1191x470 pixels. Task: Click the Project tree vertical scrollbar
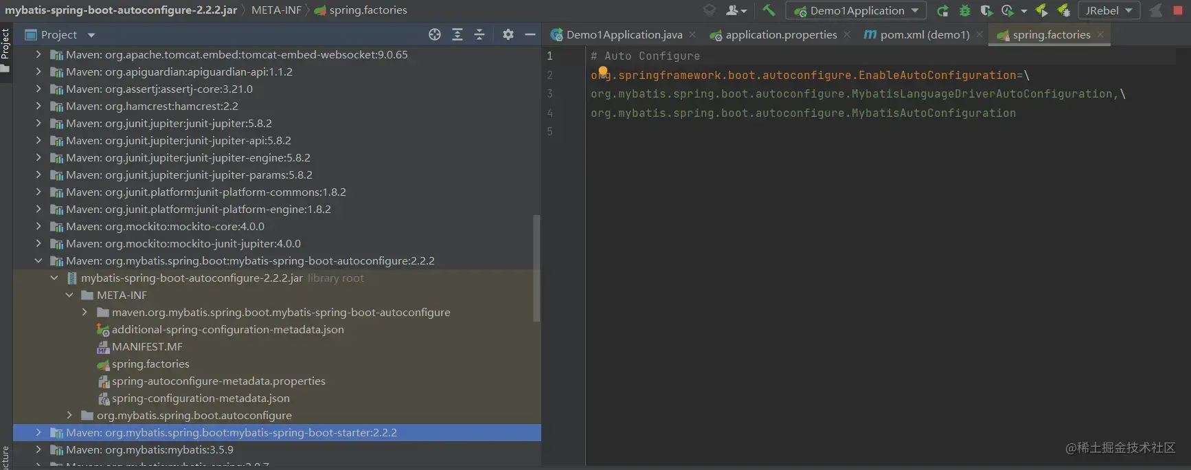click(x=536, y=268)
